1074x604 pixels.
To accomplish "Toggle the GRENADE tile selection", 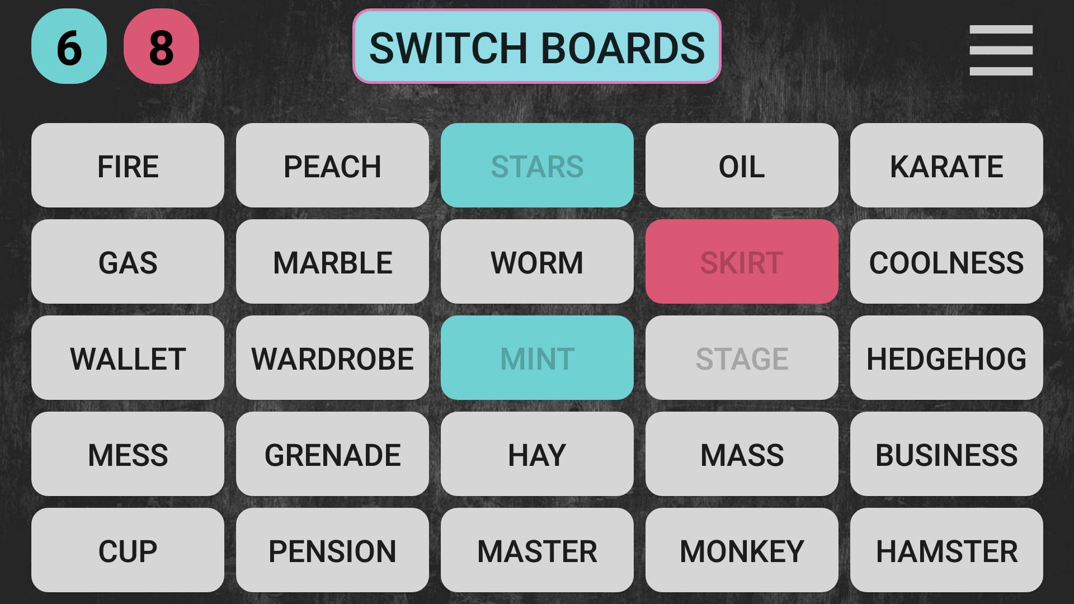I will click(x=333, y=454).
